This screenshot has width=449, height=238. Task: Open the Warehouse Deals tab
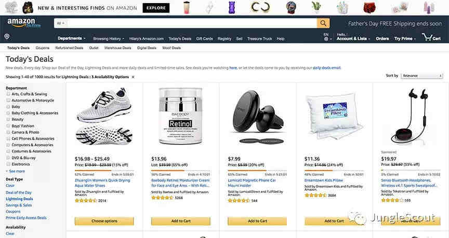pos(117,48)
